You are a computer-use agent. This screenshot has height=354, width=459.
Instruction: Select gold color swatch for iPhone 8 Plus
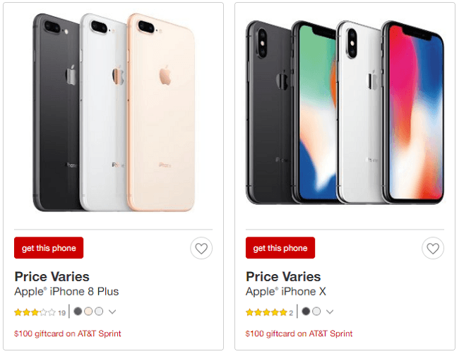click(88, 311)
